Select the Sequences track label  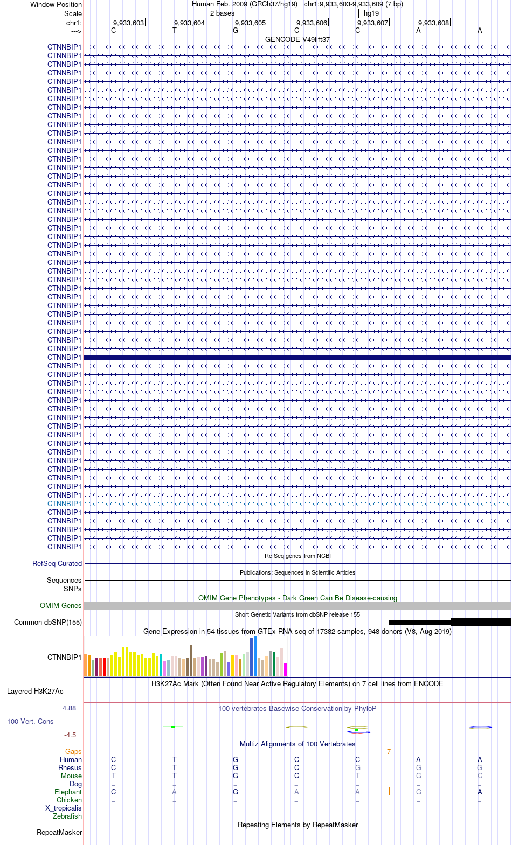click(x=64, y=580)
